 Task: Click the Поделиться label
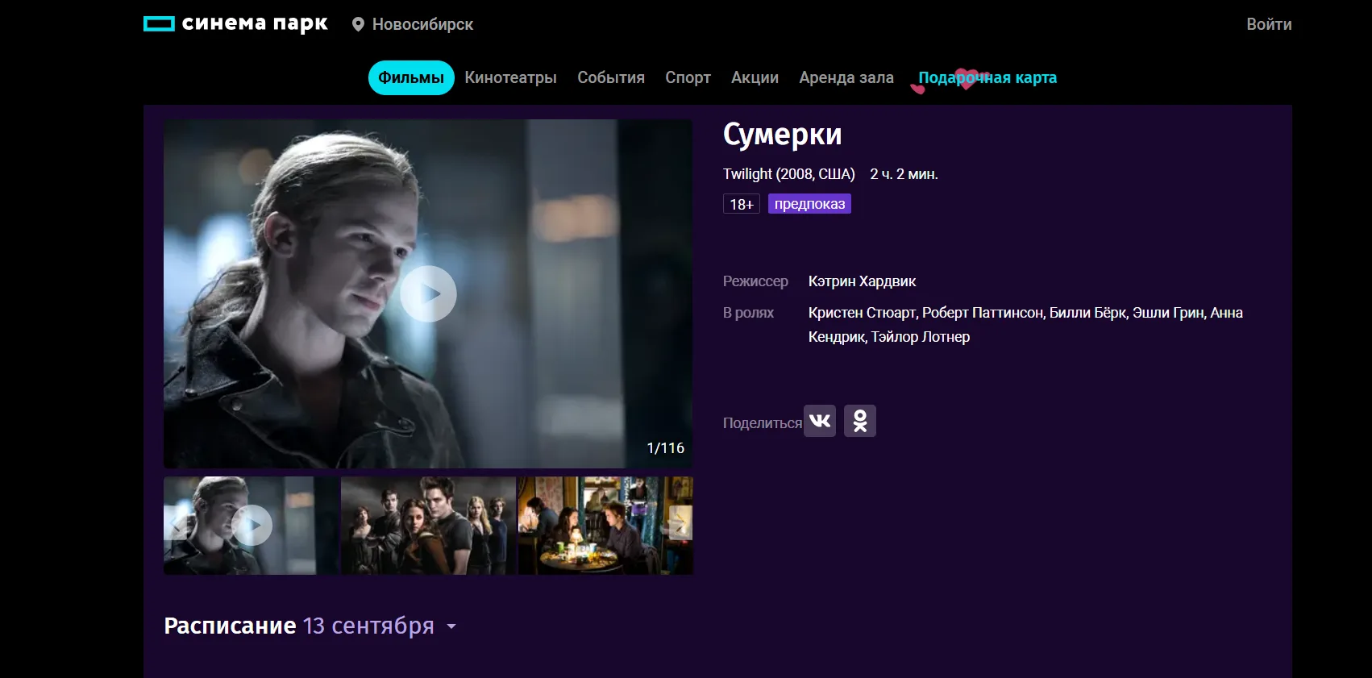(762, 423)
